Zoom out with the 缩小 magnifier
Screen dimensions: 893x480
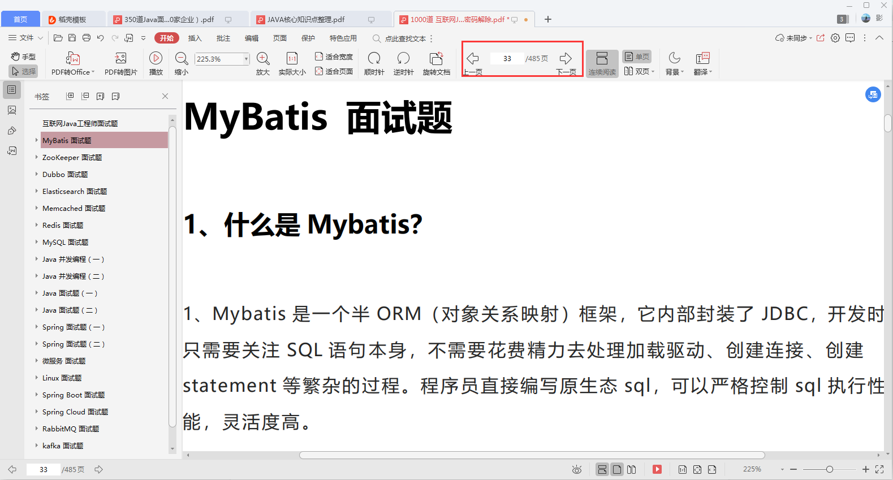point(182,64)
